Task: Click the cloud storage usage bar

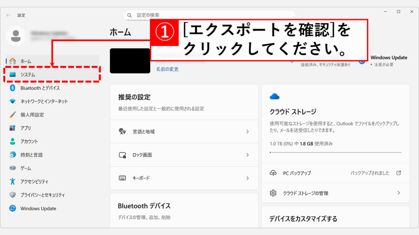Action: click(336, 152)
